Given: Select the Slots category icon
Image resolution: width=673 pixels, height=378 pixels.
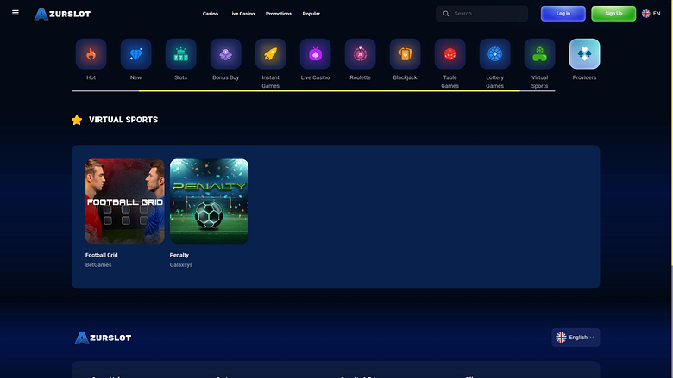Looking at the screenshot, I should [x=180, y=54].
